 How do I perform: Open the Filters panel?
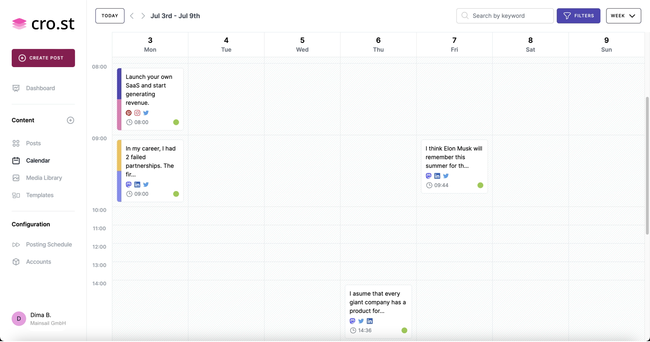pos(578,16)
